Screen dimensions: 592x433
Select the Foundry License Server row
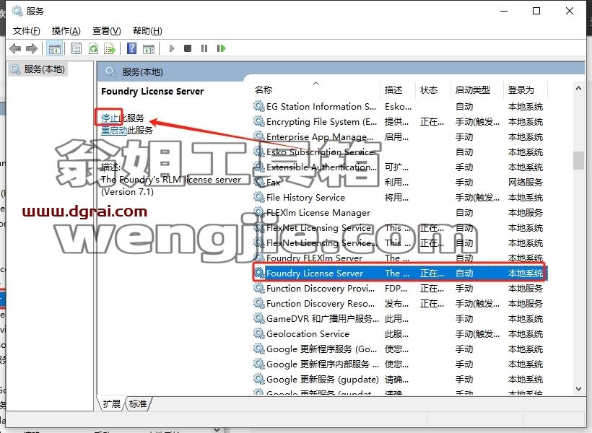(400, 273)
